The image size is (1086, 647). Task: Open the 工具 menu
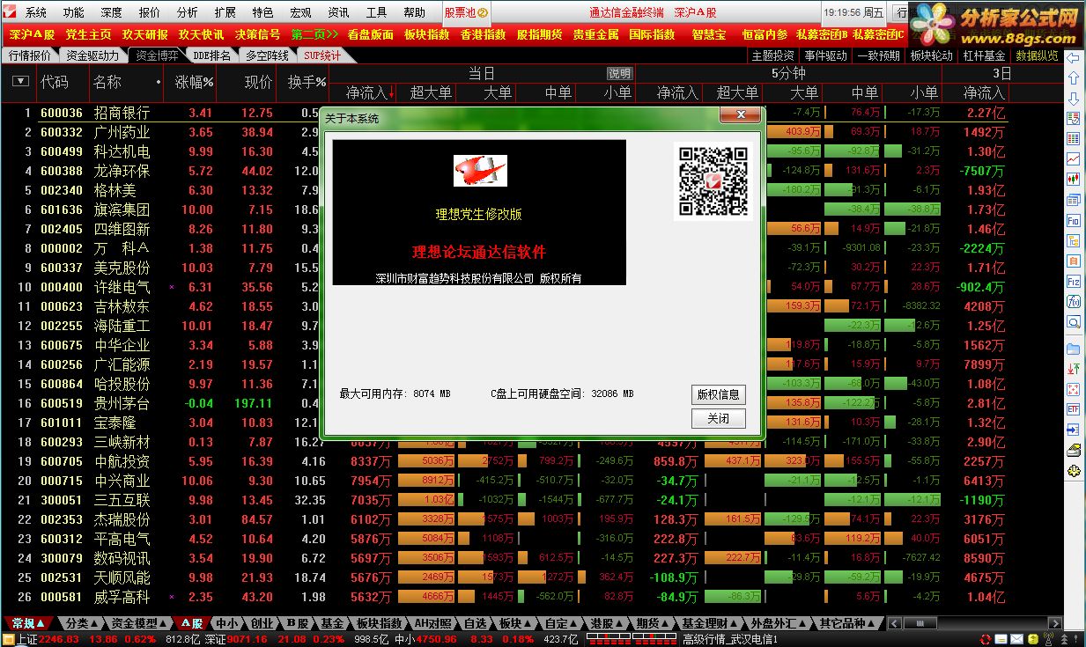[x=376, y=13]
